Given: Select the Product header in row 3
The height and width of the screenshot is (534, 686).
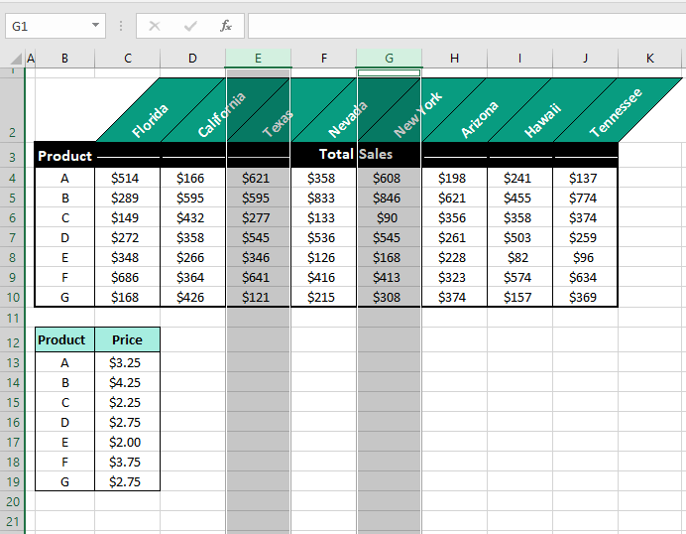Looking at the screenshot, I should pyautogui.click(x=64, y=156).
